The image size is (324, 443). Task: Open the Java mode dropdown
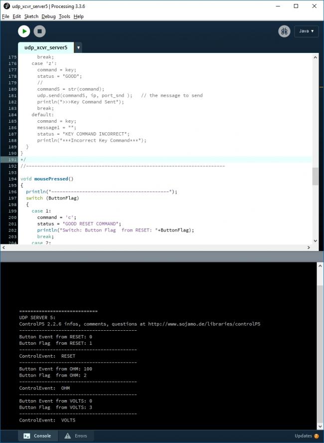coord(306,31)
